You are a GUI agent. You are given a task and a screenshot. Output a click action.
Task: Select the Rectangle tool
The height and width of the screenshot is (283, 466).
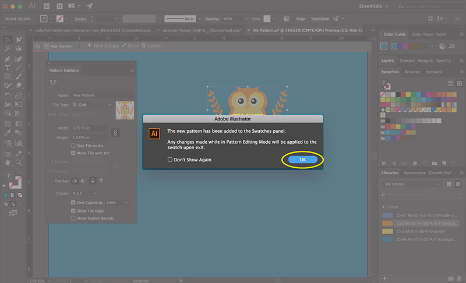[x=8, y=77]
